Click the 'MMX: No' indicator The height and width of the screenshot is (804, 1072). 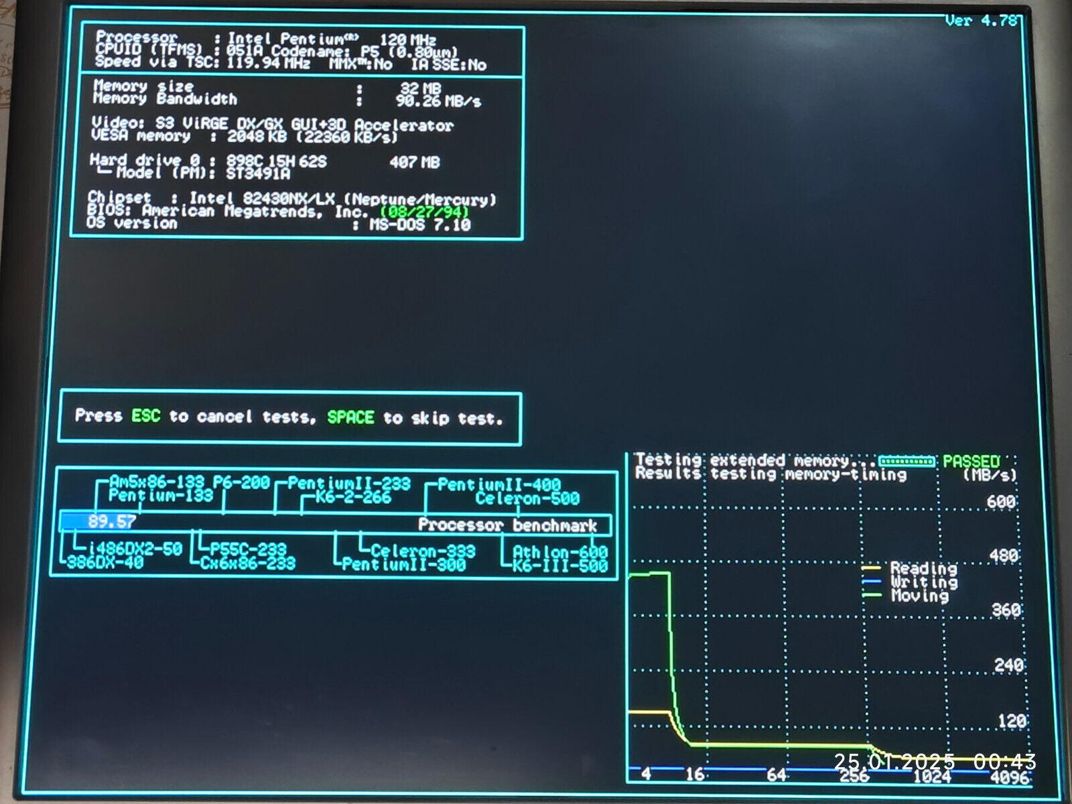[x=360, y=64]
